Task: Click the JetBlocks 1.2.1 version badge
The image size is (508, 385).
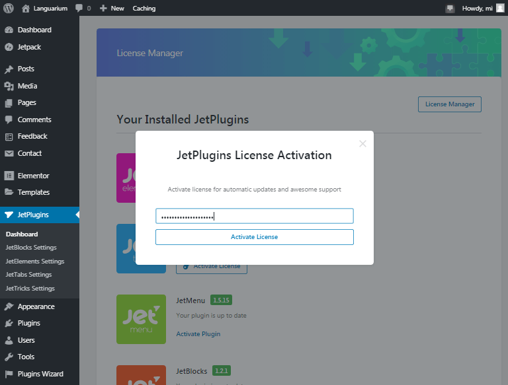Action: (x=222, y=370)
